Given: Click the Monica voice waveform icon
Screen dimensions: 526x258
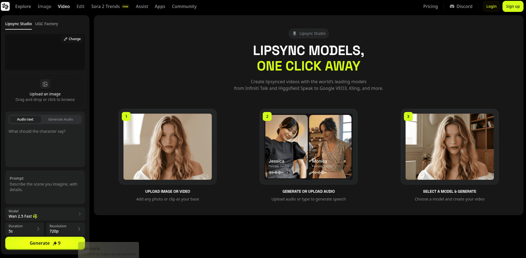Looking at the screenshot, I should point(319,172).
